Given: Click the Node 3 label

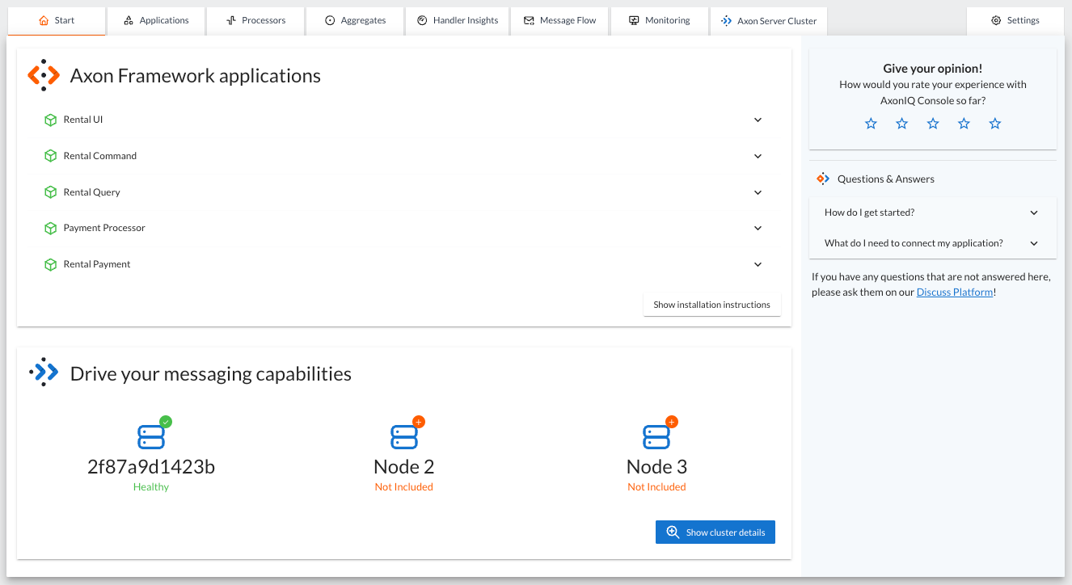Looking at the screenshot, I should [656, 466].
